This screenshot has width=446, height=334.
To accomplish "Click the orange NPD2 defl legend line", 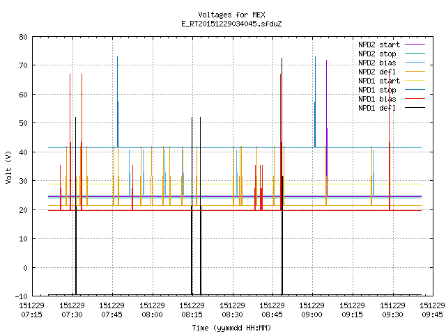I will 415,72.
